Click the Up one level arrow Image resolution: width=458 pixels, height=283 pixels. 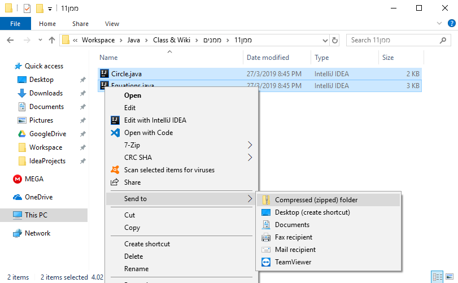pos(52,40)
